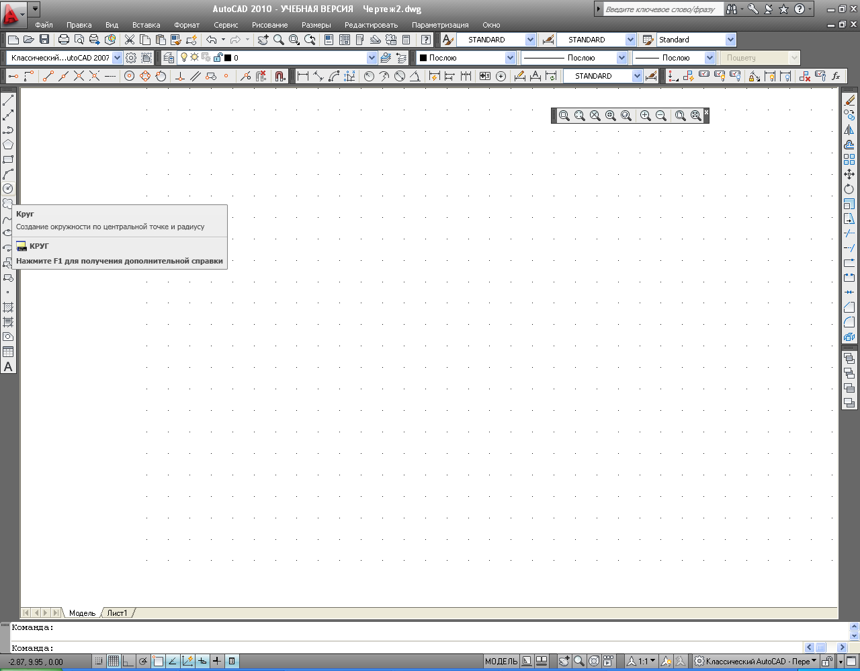Toggle Object Snap in the status bar
860x671 pixels.
[x=158, y=662]
